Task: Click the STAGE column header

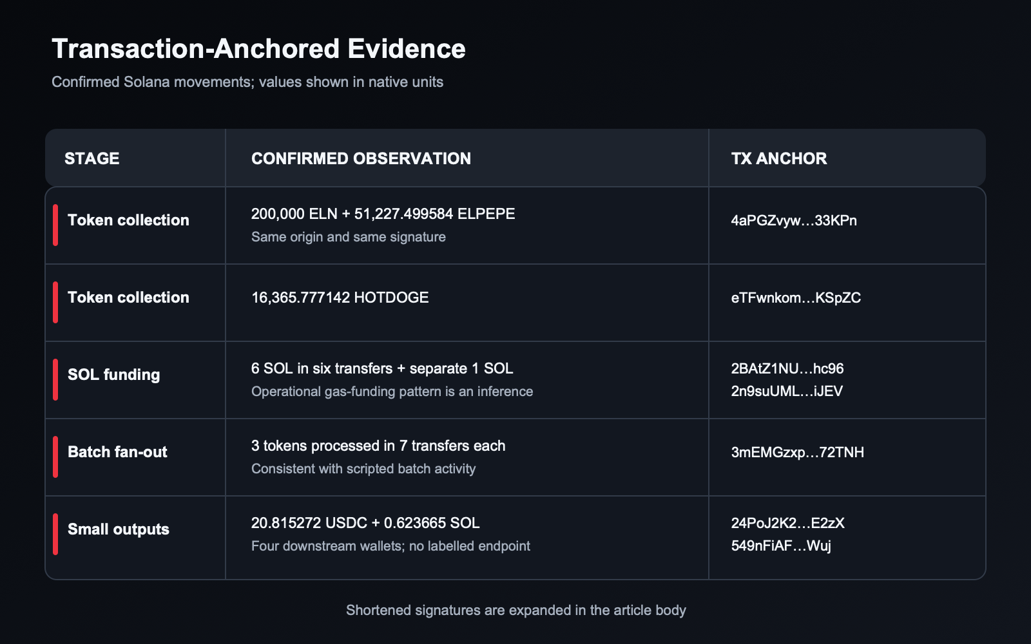Action: click(x=92, y=158)
